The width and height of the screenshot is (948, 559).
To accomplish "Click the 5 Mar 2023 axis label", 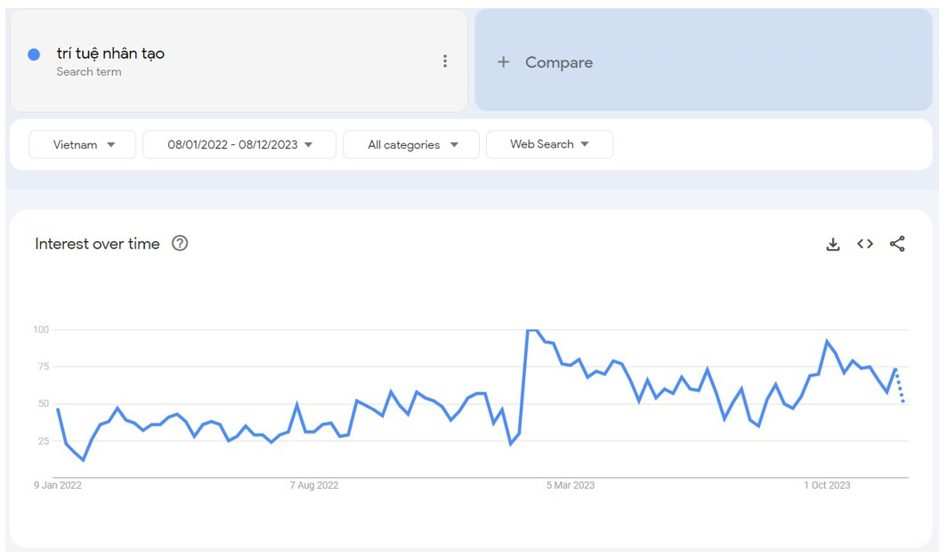I will click(x=571, y=485).
